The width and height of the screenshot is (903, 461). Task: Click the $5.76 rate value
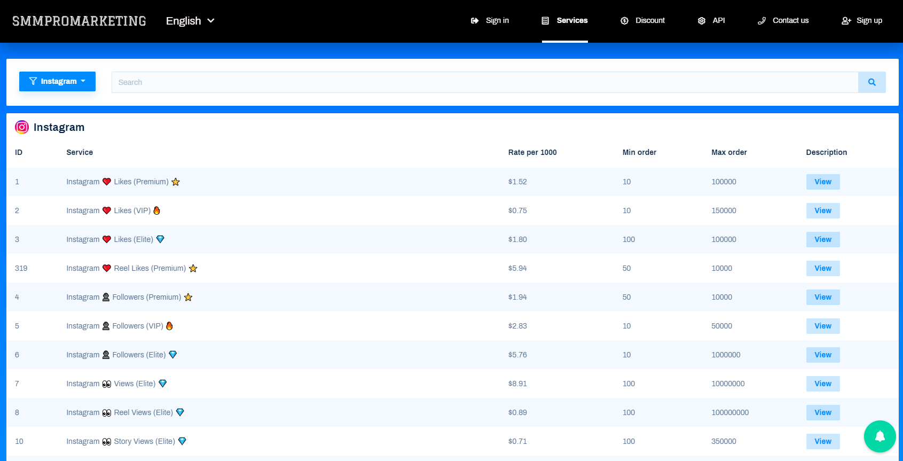pyautogui.click(x=517, y=355)
